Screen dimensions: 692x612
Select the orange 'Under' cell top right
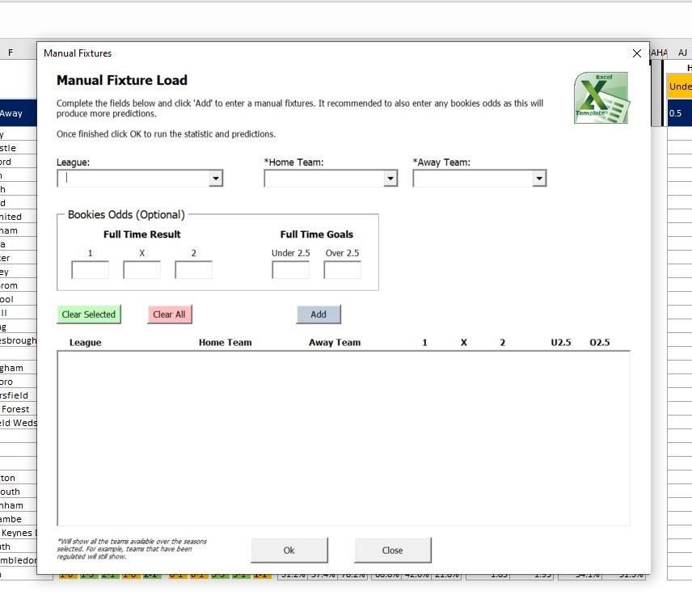(680, 86)
